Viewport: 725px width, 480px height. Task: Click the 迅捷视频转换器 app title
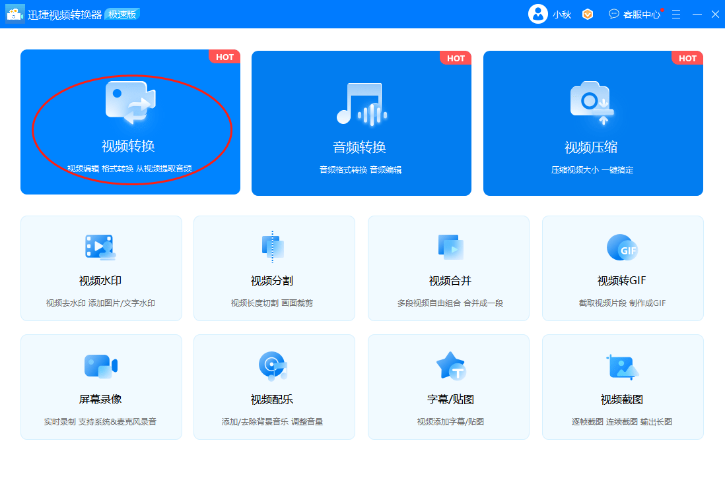point(65,15)
